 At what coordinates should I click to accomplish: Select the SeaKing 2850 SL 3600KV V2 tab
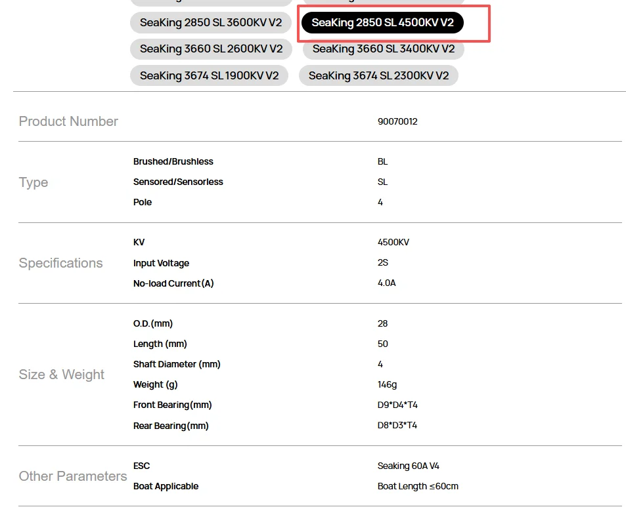coord(211,23)
